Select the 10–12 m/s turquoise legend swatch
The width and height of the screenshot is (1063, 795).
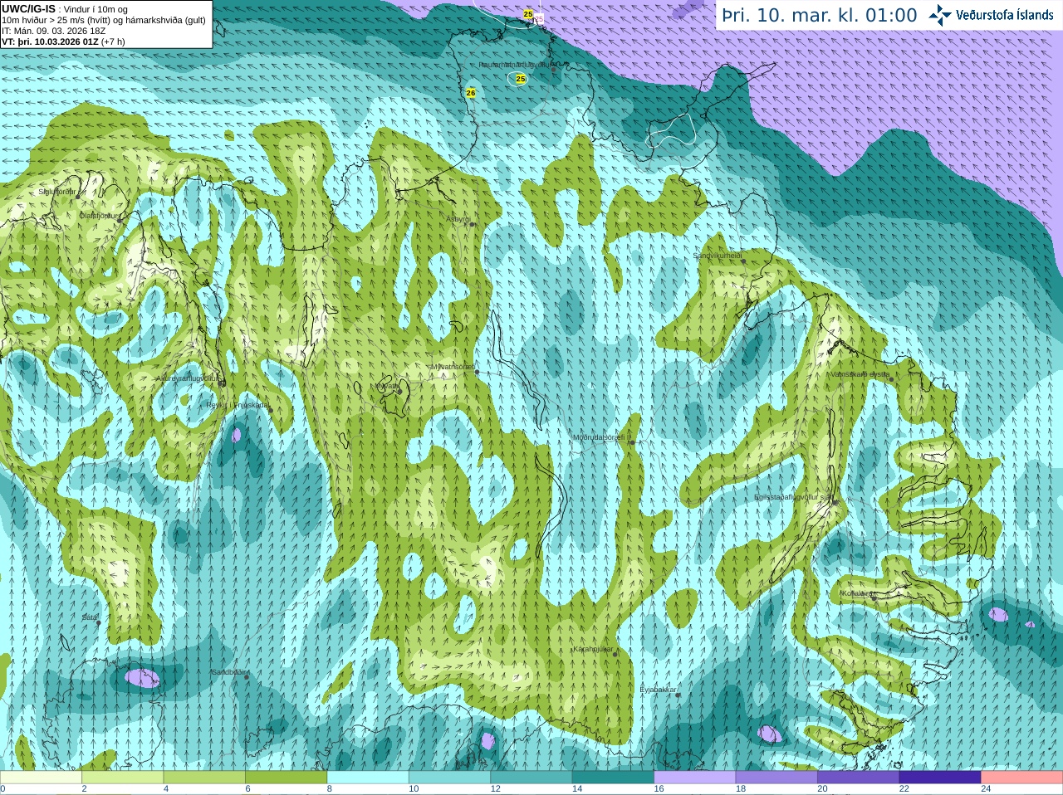(450, 778)
